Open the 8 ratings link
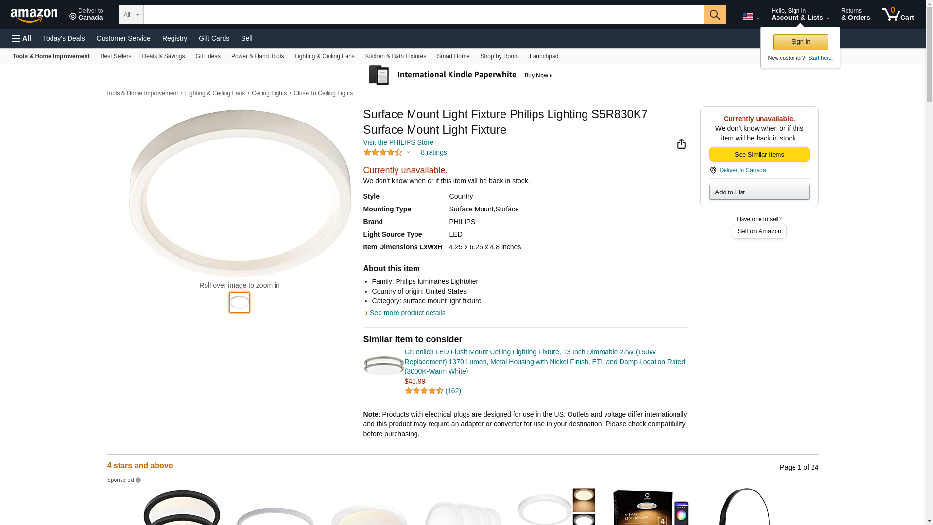 pos(433,152)
